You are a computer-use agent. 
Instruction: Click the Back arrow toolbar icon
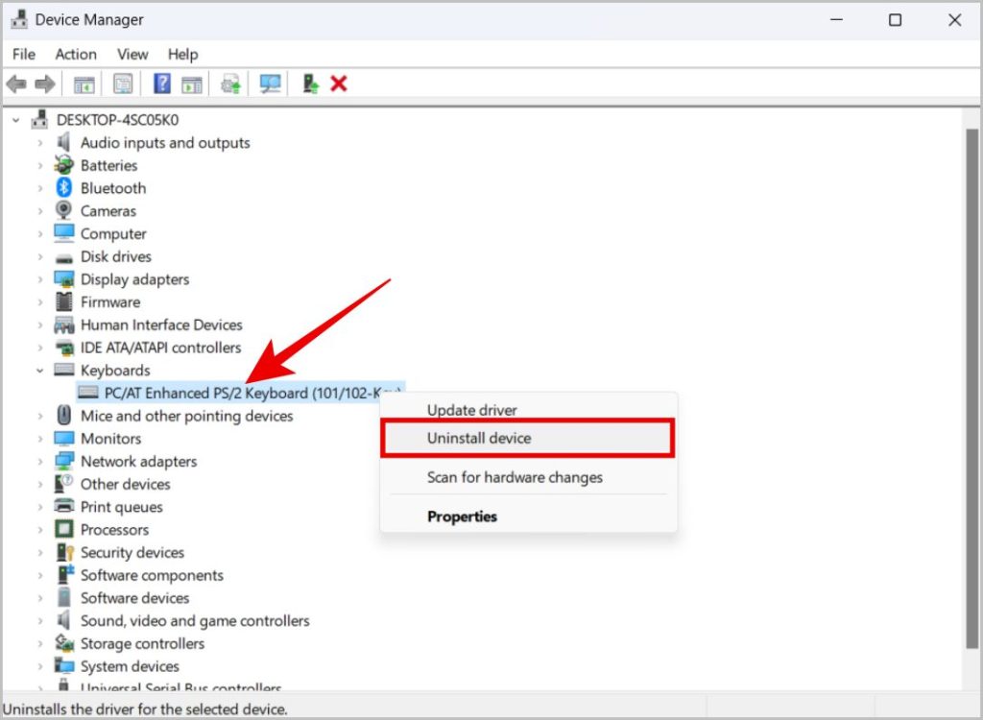(16, 84)
